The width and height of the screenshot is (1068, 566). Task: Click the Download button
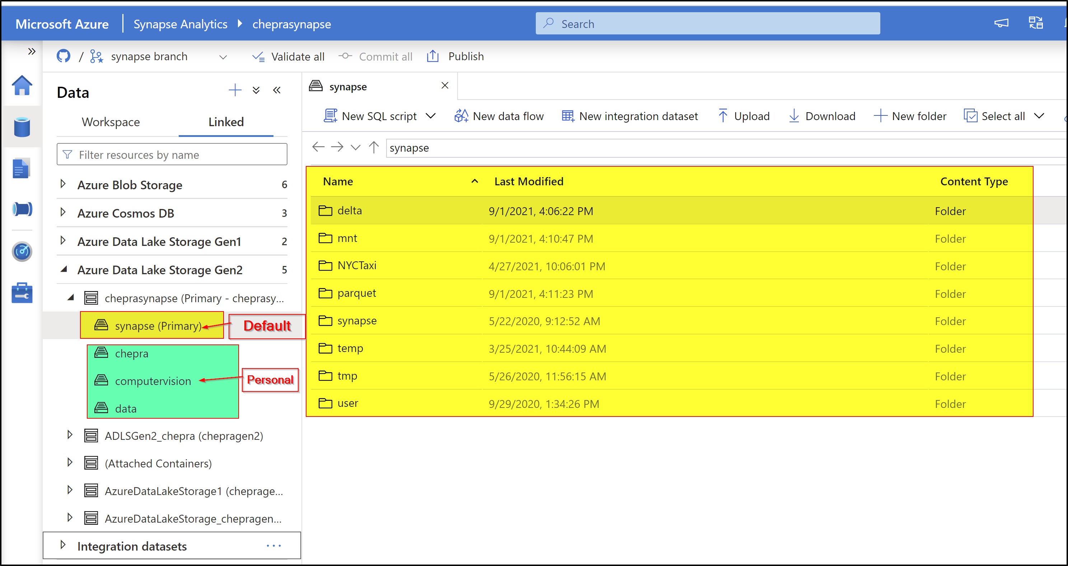[822, 116]
